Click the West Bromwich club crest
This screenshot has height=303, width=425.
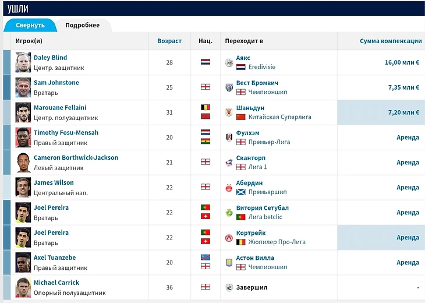point(229,87)
